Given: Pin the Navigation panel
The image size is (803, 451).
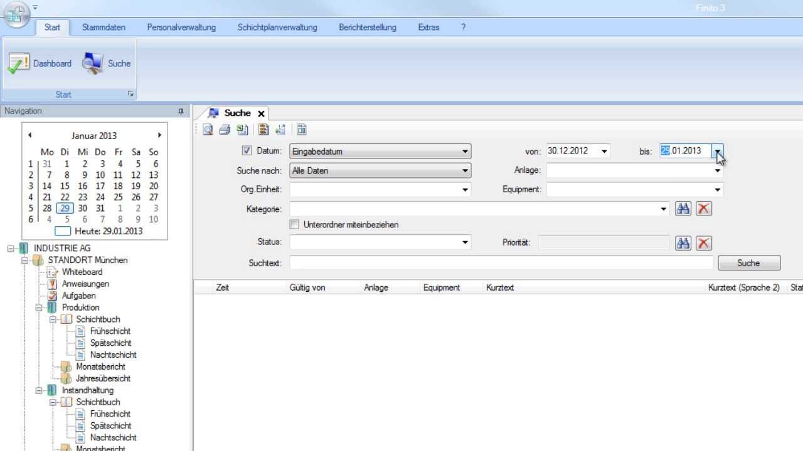Looking at the screenshot, I should pyautogui.click(x=181, y=111).
